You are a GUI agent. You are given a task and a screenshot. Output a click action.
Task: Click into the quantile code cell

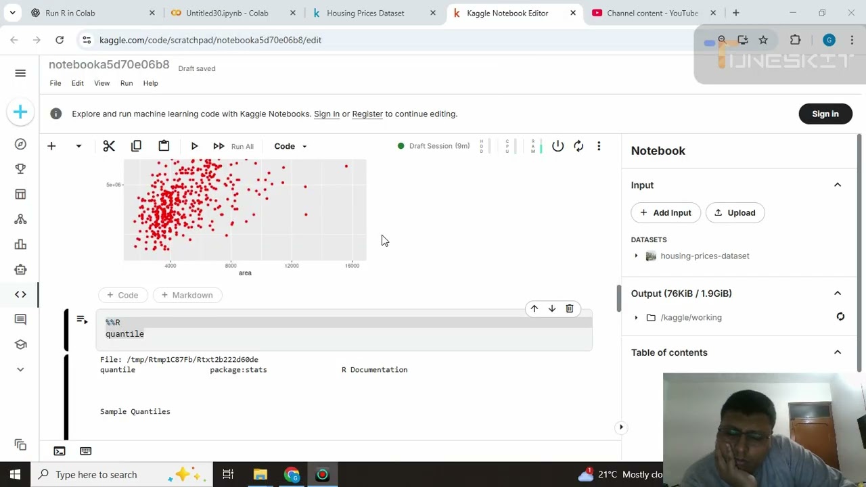click(x=344, y=330)
